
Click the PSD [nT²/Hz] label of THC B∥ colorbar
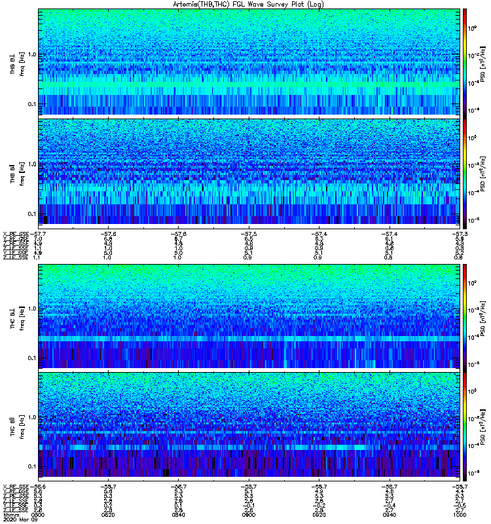(x=483, y=427)
